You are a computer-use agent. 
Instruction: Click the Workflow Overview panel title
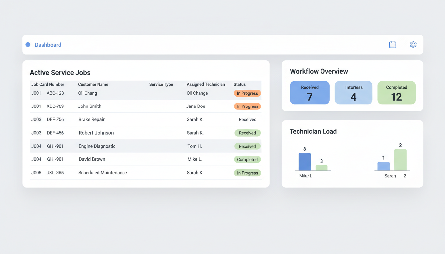click(x=319, y=71)
